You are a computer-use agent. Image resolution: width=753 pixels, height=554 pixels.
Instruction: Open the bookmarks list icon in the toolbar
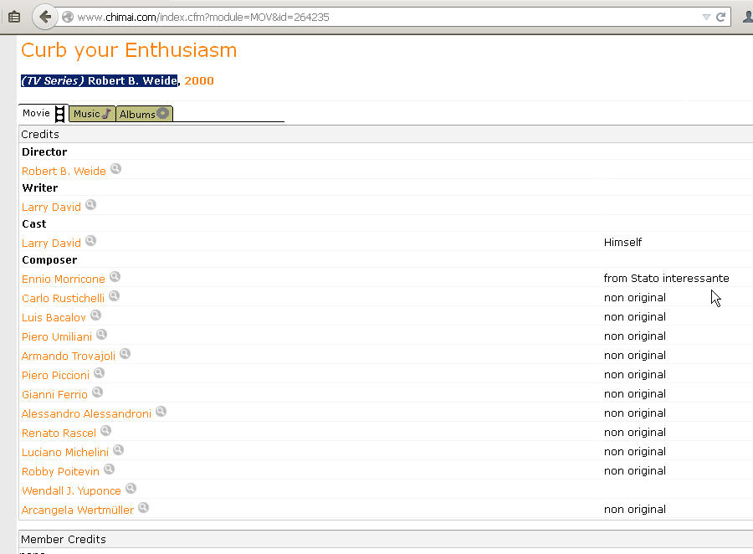[x=14, y=18]
